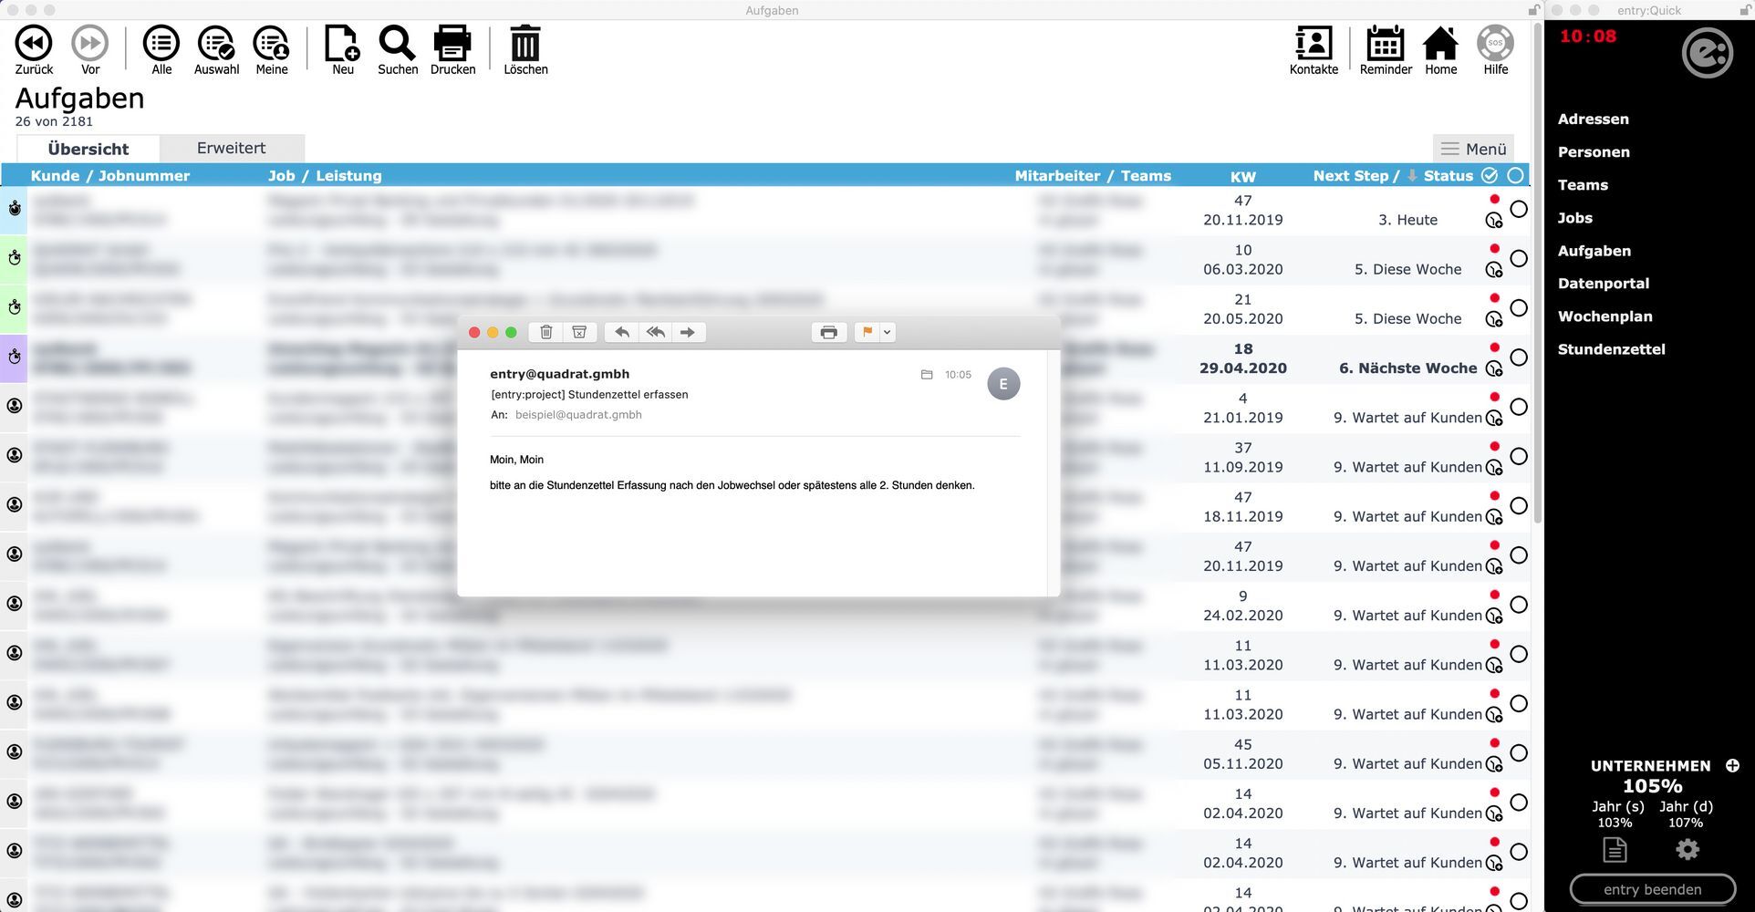
Task: Print the email message
Action: pyautogui.click(x=828, y=332)
